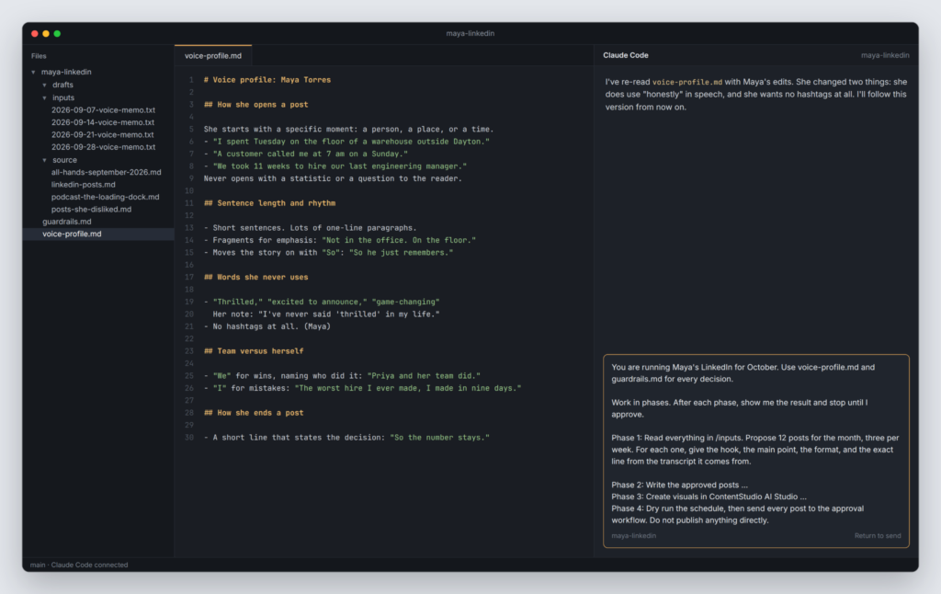Select the inputs folder label
Image resolution: width=941 pixels, height=594 pixels.
click(63, 97)
